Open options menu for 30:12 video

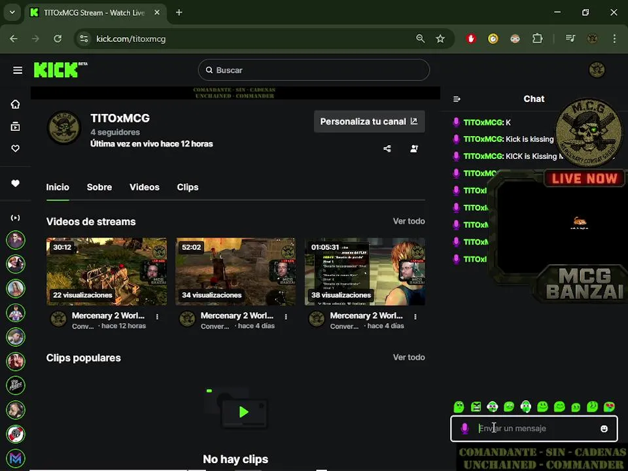click(157, 317)
